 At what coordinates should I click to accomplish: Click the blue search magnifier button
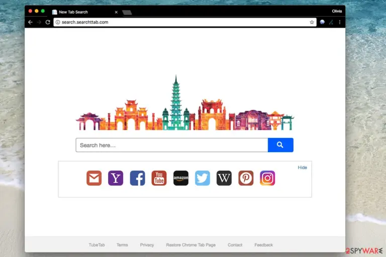pyautogui.click(x=280, y=145)
